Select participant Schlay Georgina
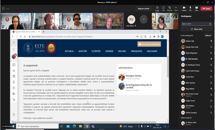 (x=197, y=113)
